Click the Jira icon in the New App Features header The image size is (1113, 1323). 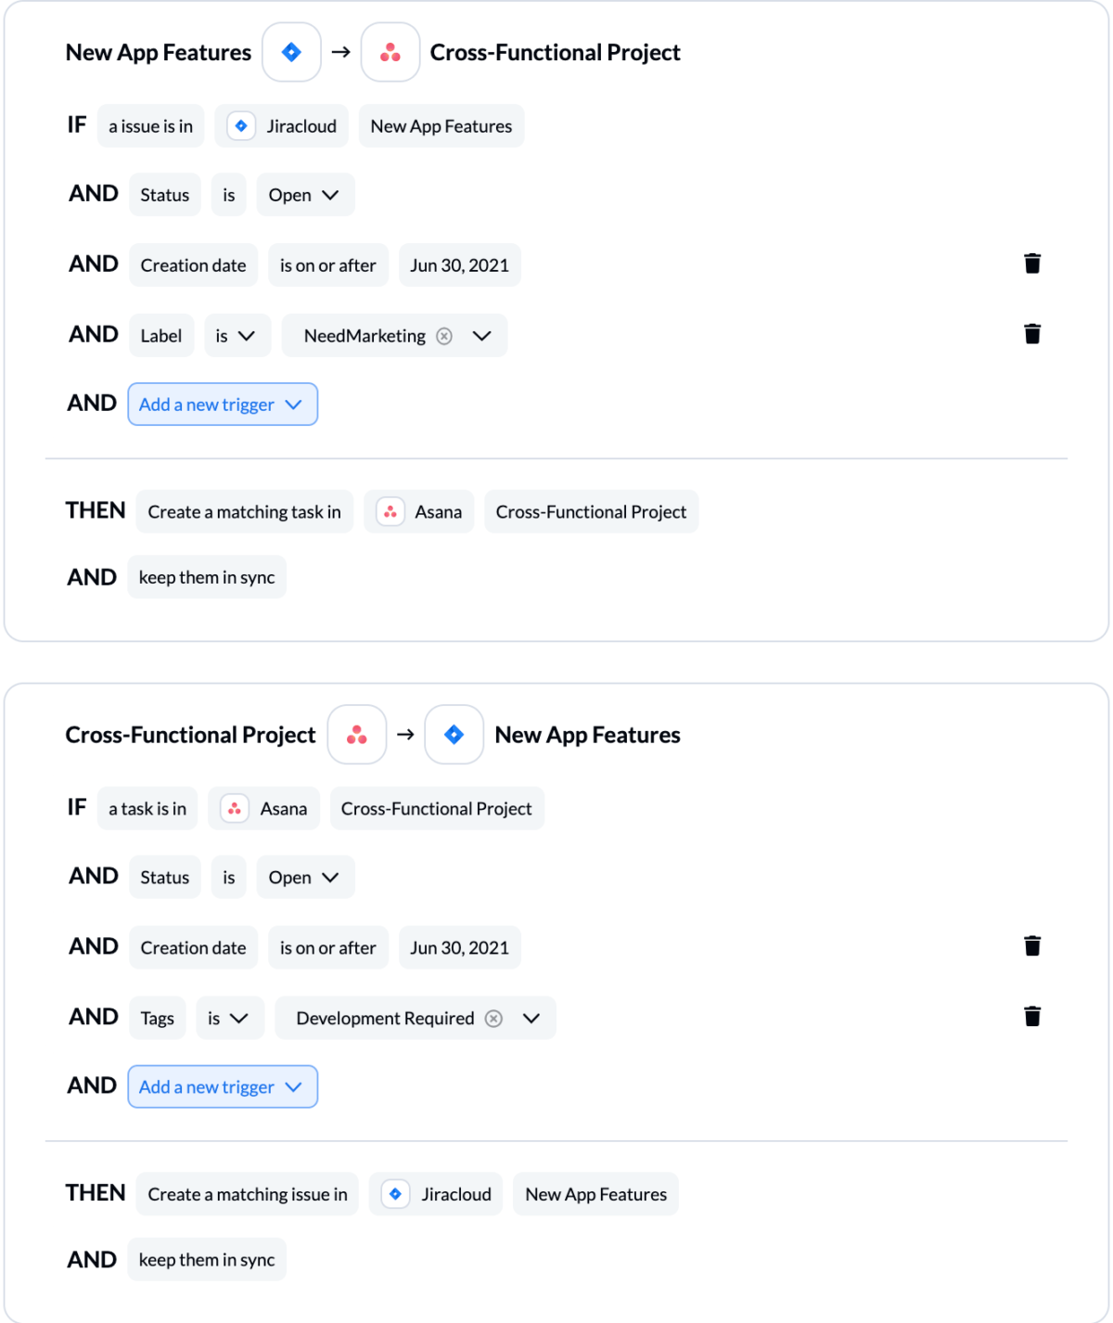coord(291,52)
